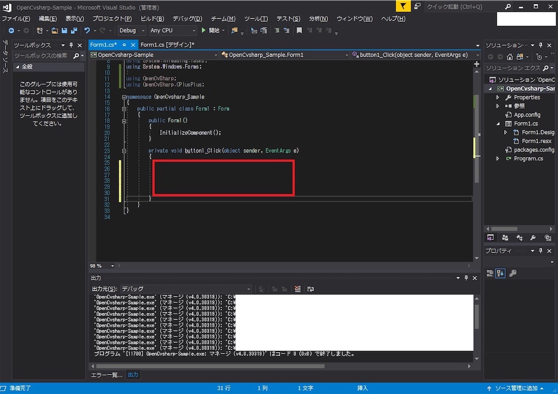Click the notifications flag icon in title bar
The height and width of the screenshot is (394, 558).
click(x=403, y=6)
